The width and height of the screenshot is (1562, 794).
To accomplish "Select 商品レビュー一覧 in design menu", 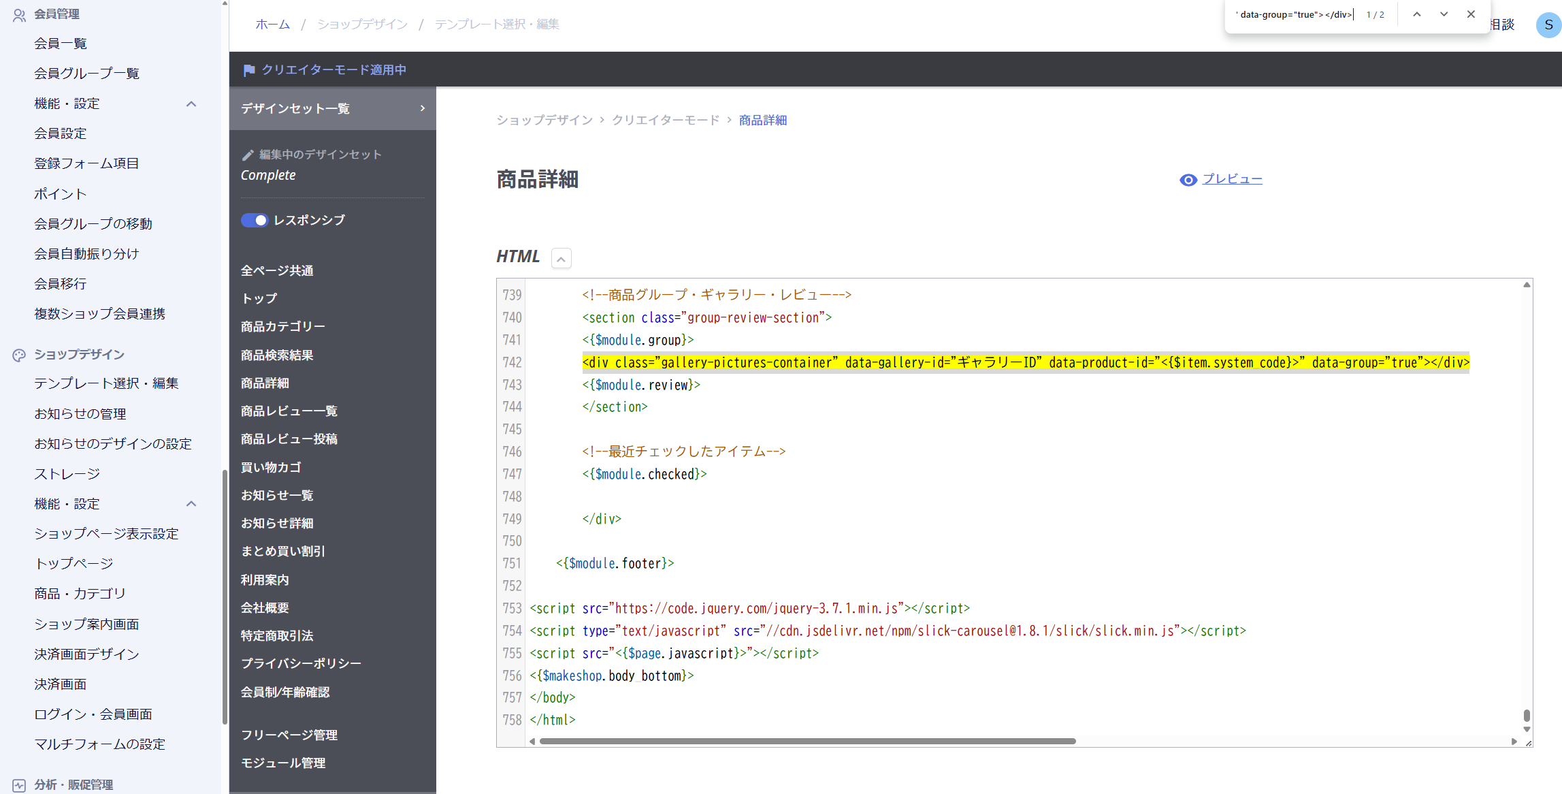I will (x=289, y=411).
